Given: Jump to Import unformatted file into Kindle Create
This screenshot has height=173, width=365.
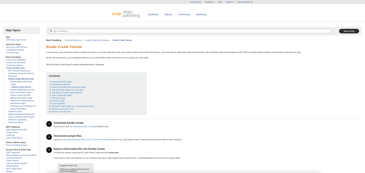Looking at the screenshot, I should coord(69,87).
